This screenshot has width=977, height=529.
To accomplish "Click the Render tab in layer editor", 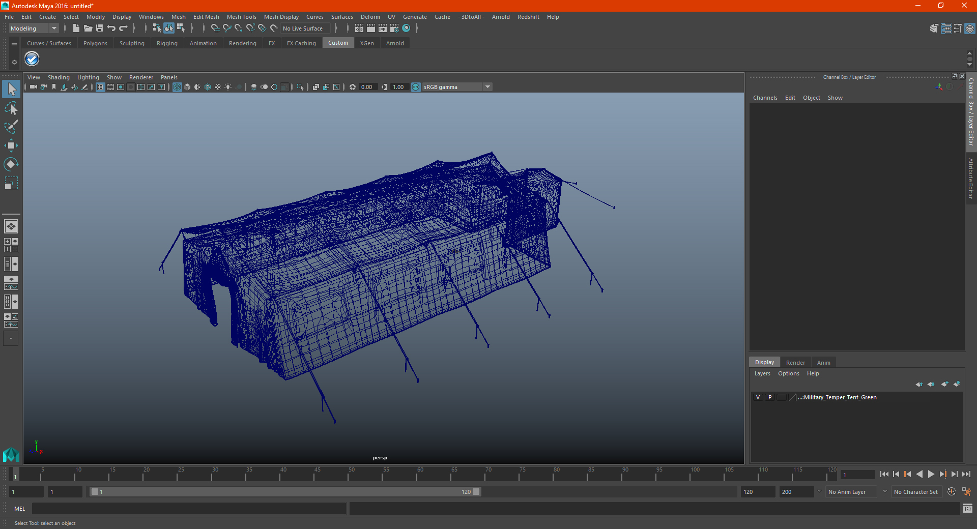I will (795, 363).
